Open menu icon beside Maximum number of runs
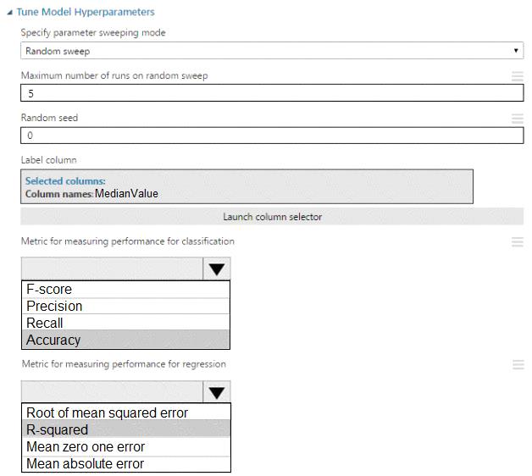The image size is (532, 476). 517,76
